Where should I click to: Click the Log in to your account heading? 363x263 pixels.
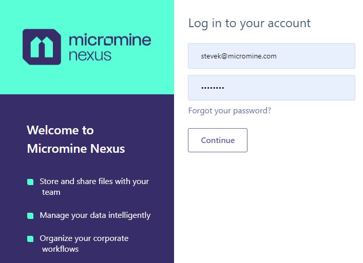point(250,24)
